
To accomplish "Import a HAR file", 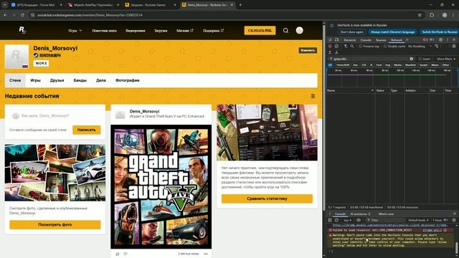I will click(x=330, y=52).
